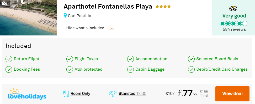Click the airplane departure icon
255x104 pixels.
tap(113, 94)
